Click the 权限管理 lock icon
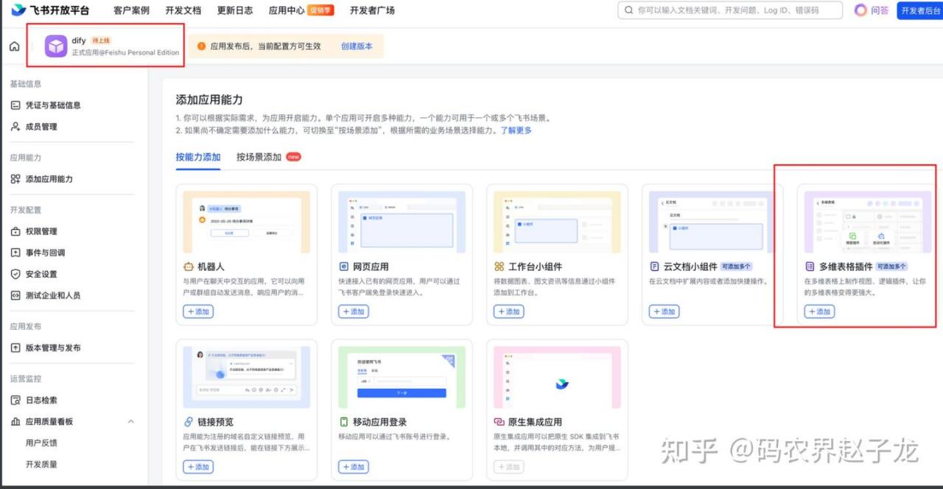This screenshot has width=943, height=489. point(15,231)
